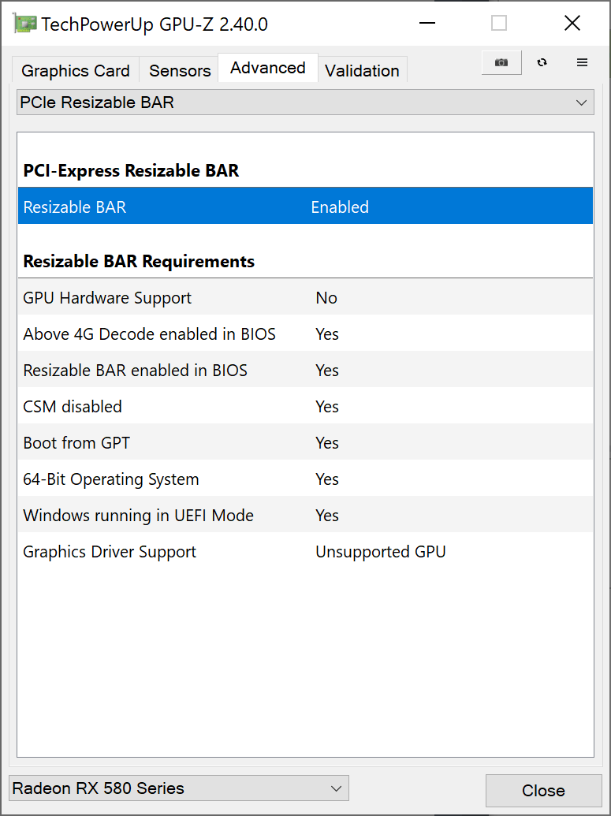
Task: Select Above 4G Decode enabled in BIOS row
Action: pos(305,334)
